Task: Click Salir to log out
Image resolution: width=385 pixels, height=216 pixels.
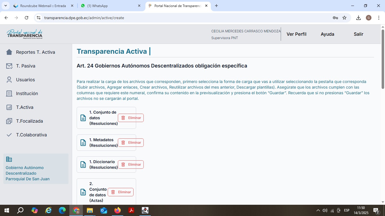Action: click(358, 34)
